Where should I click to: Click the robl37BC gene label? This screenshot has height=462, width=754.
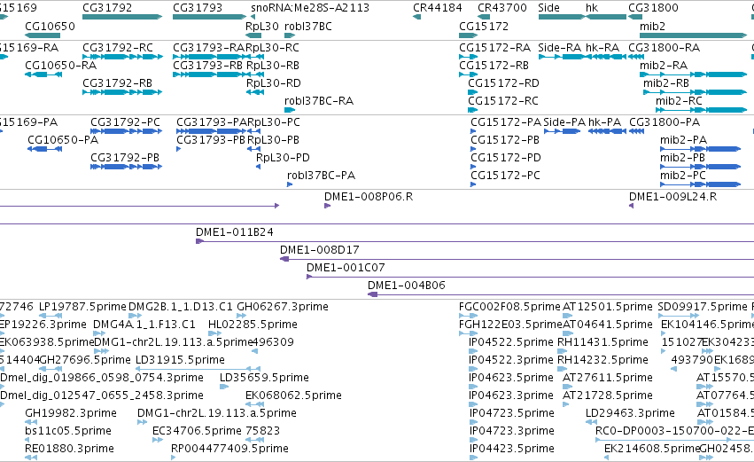307,26
